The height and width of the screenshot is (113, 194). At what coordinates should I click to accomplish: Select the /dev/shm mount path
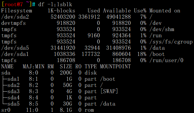point(162,29)
